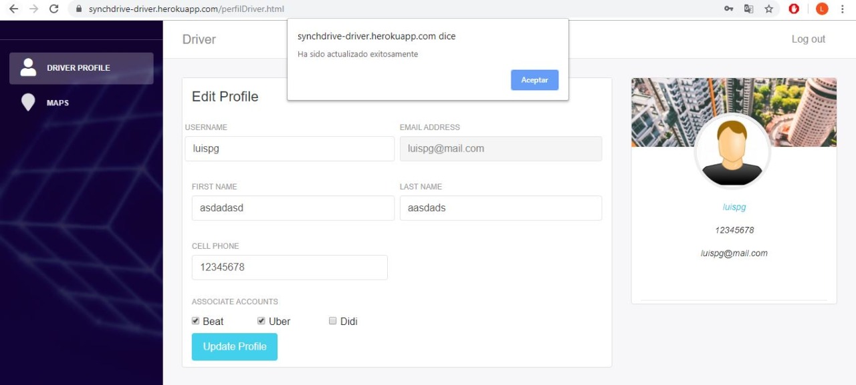Screen dimensions: 856x385
Task: Click the site padlock security icon
Action: tap(79, 9)
